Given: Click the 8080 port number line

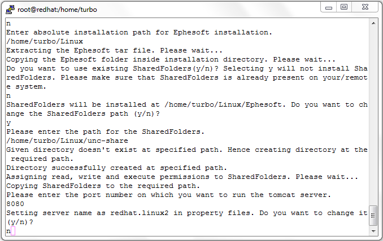Looking at the screenshot, I should point(15,204).
